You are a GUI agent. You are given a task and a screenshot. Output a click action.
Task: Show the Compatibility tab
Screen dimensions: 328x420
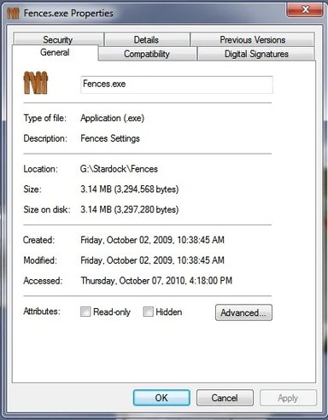(147, 54)
